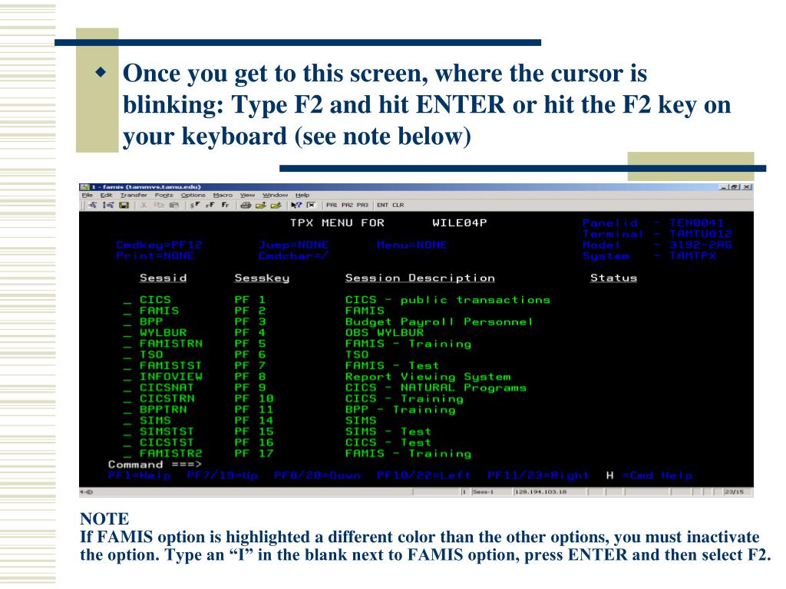This screenshot has width=786, height=589.
Task: Click the TSO session ID text
Action: point(151,354)
